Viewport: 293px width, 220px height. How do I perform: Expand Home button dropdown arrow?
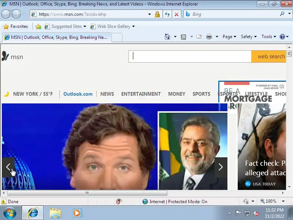(x=175, y=37)
